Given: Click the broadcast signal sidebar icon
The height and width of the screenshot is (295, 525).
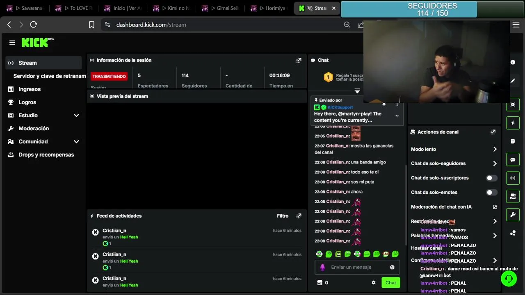Looking at the screenshot, I should (513, 178).
